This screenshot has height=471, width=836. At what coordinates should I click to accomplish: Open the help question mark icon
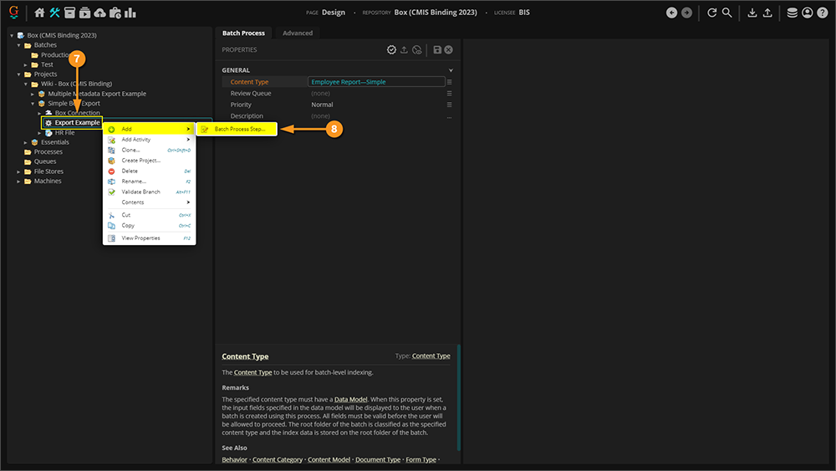point(823,13)
